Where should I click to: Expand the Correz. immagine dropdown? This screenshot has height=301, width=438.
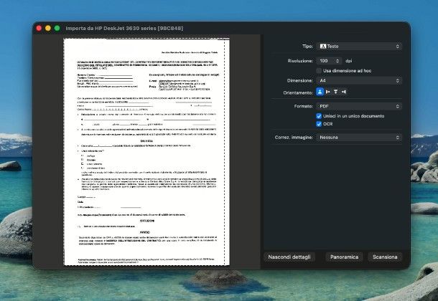point(359,137)
